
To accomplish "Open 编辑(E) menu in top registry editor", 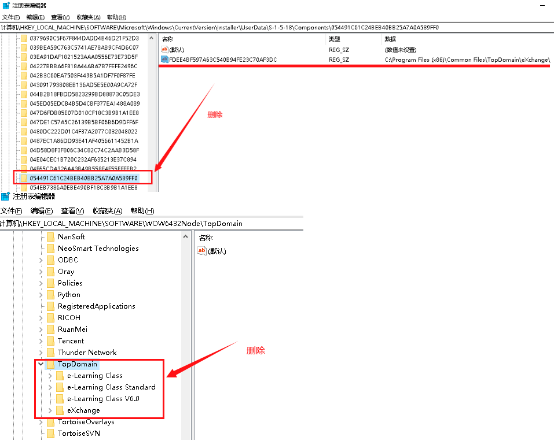I will pyautogui.click(x=35, y=17).
